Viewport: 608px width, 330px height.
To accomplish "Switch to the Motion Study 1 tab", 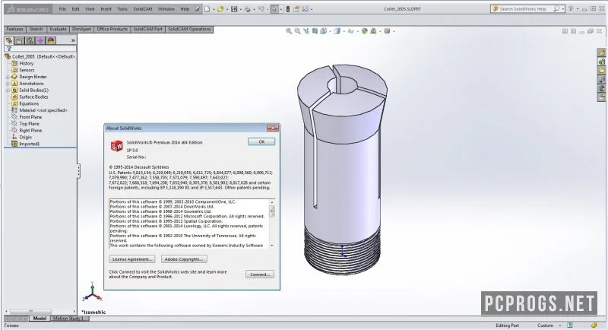I will point(68,319).
